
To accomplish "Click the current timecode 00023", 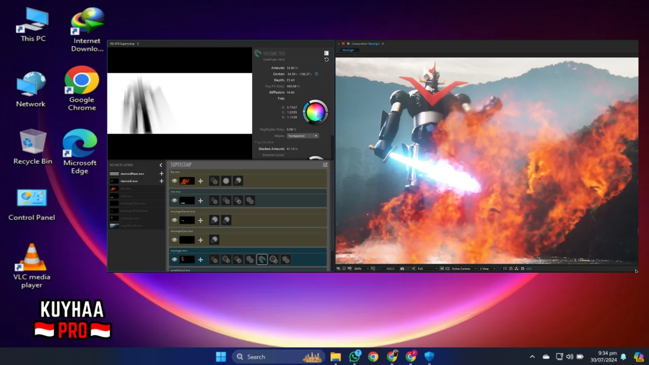I will coord(390,269).
